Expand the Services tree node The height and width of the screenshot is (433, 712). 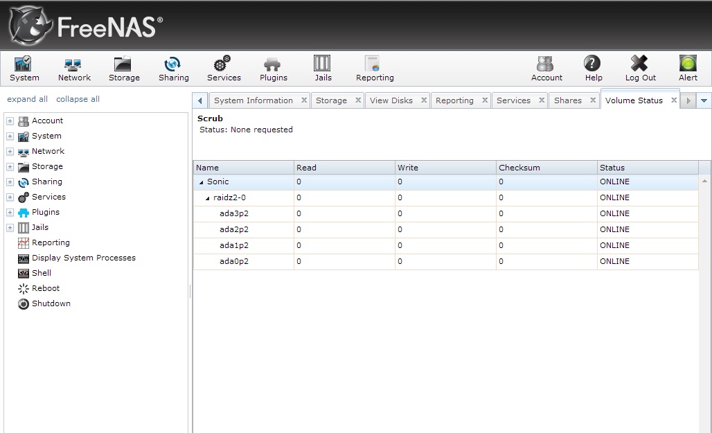click(10, 197)
